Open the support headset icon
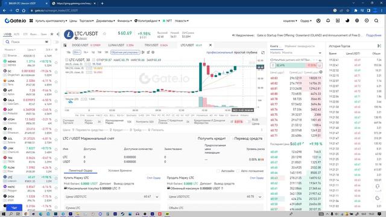The height and width of the screenshot is (217, 386). click(x=378, y=186)
